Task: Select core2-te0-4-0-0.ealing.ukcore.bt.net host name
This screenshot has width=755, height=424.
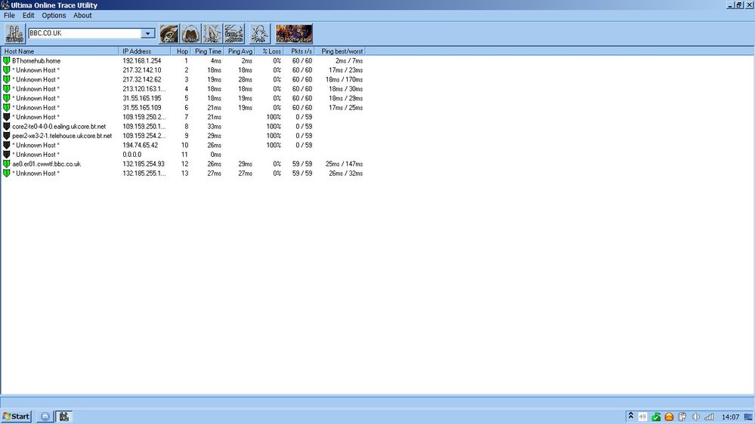Action: [x=59, y=127]
